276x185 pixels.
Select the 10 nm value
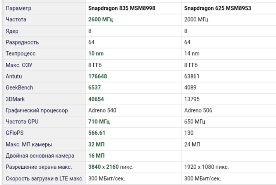(96, 53)
